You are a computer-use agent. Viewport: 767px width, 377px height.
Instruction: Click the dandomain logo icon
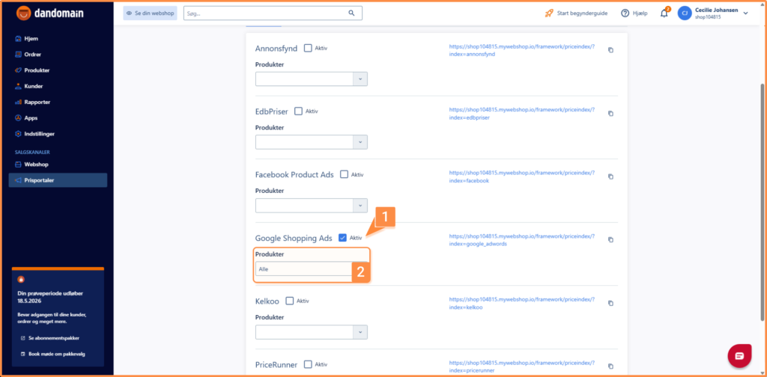[x=24, y=13]
